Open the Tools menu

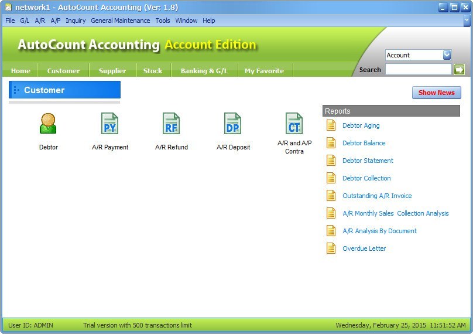163,21
